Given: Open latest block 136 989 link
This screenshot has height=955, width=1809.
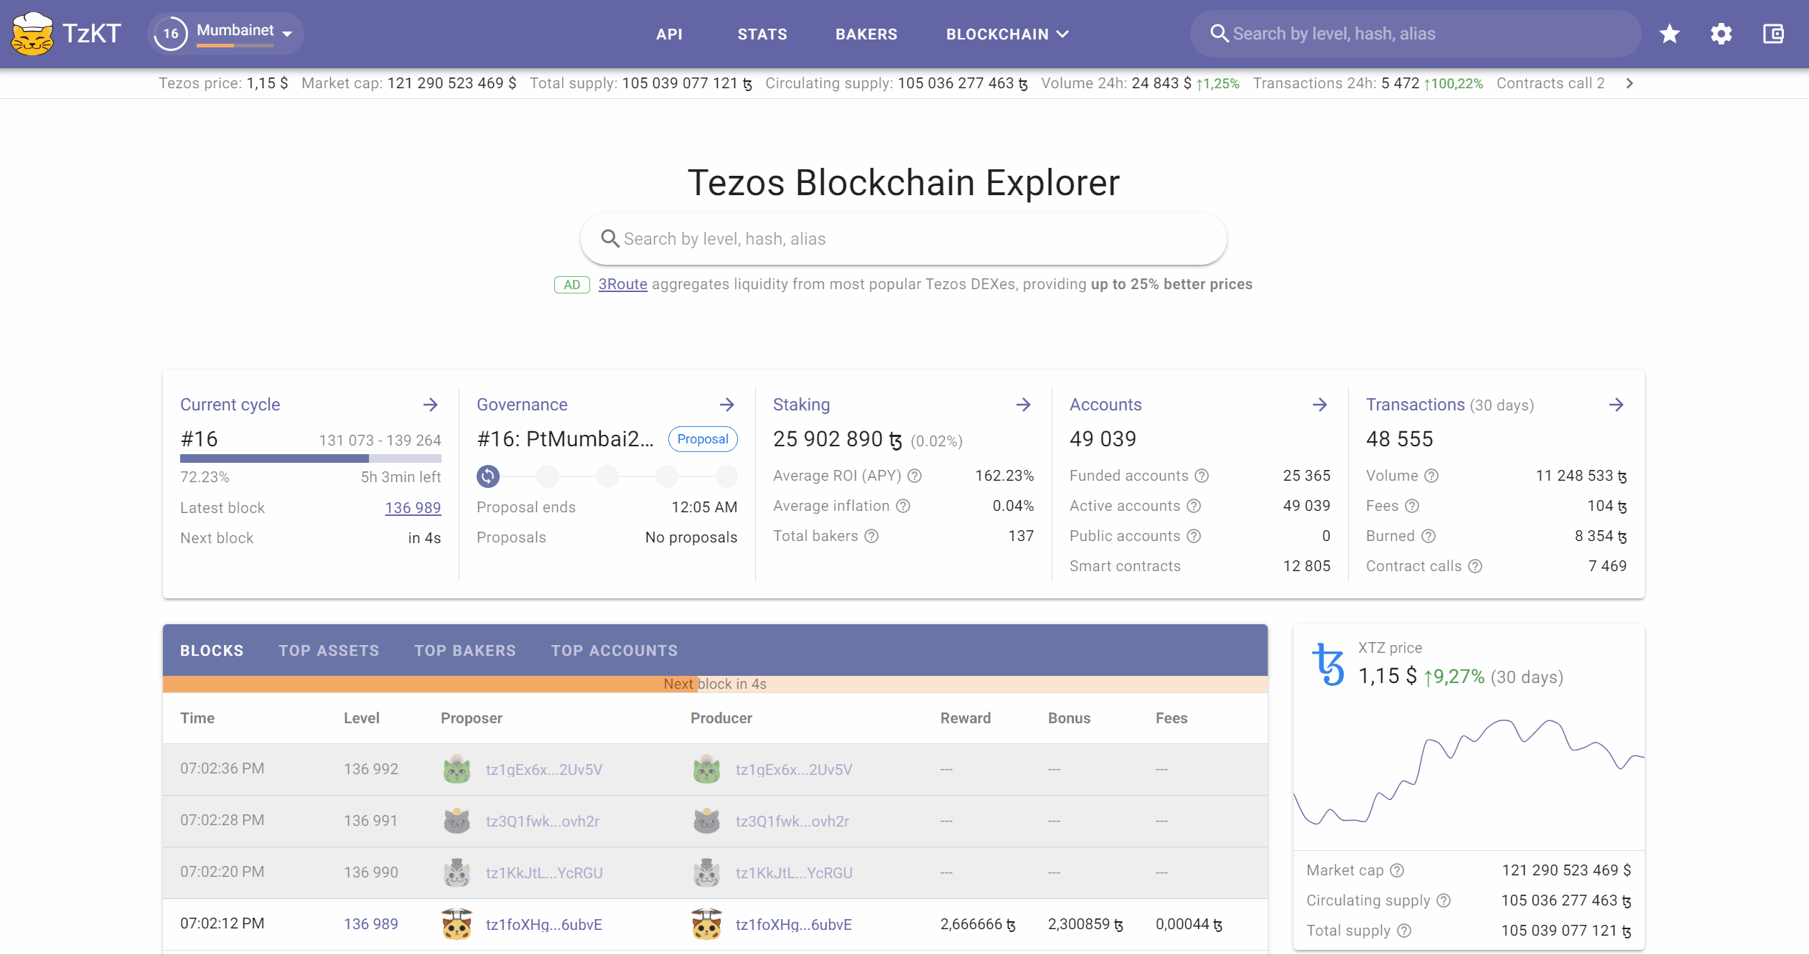Looking at the screenshot, I should click(413, 507).
